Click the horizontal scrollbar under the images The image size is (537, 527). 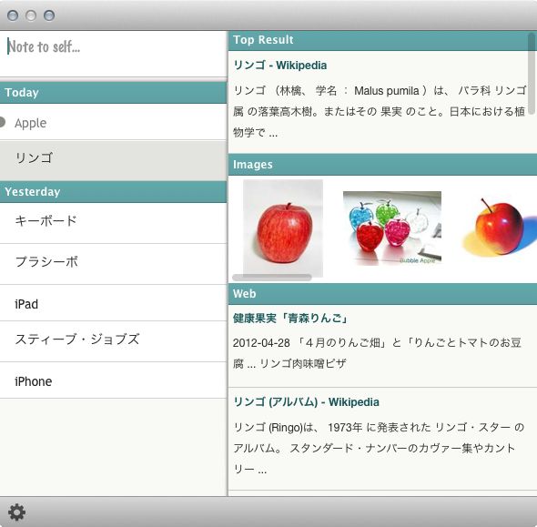pyautogui.click(x=272, y=278)
